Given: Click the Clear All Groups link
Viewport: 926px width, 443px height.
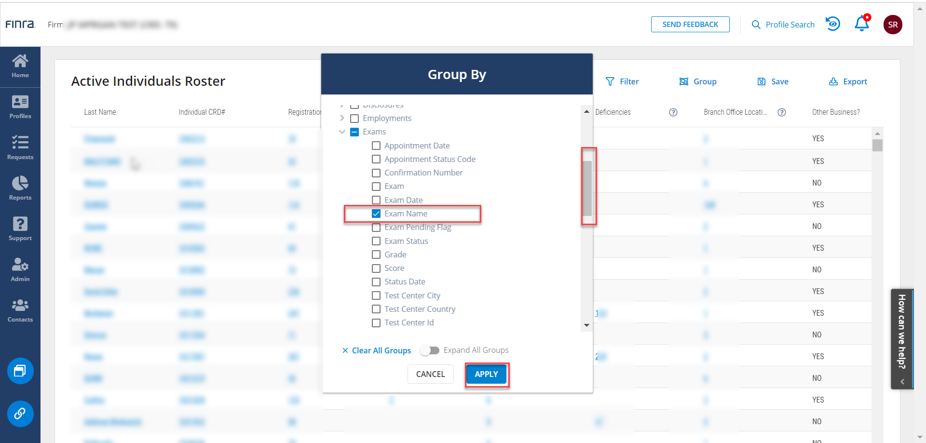Looking at the screenshot, I should [x=376, y=350].
